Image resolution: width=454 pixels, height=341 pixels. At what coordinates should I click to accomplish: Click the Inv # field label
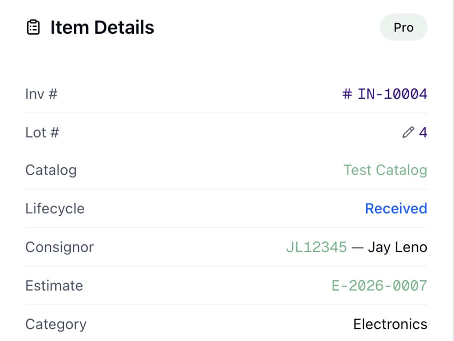(x=41, y=94)
